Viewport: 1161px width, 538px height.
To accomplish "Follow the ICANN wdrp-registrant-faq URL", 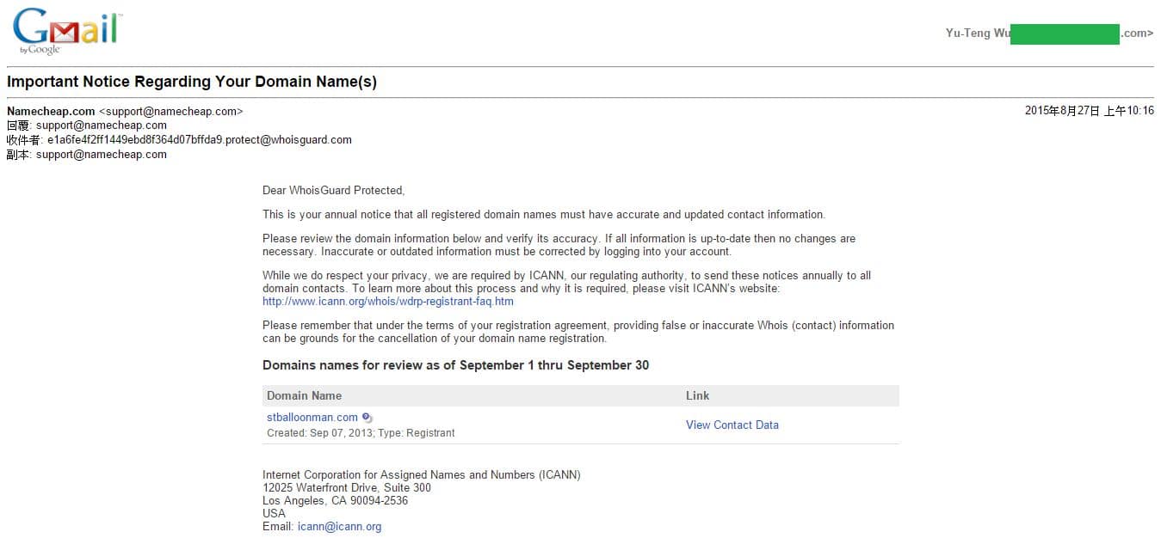I will 387,302.
